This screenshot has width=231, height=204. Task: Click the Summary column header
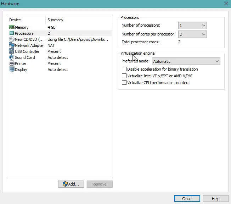[x=55, y=20]
